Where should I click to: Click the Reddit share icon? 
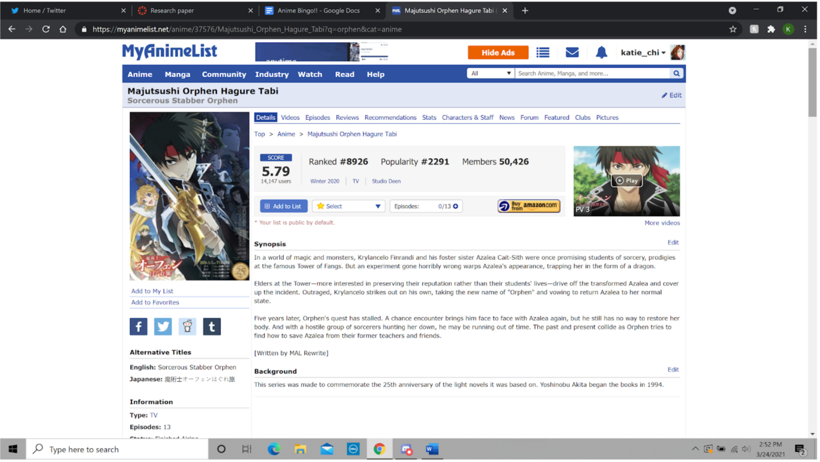(x=187, y=326)
